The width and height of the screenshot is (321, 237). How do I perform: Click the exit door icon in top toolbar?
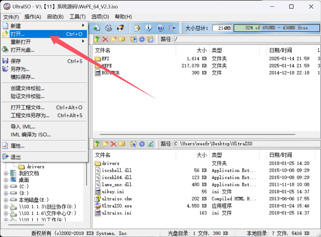coord(172,28)
